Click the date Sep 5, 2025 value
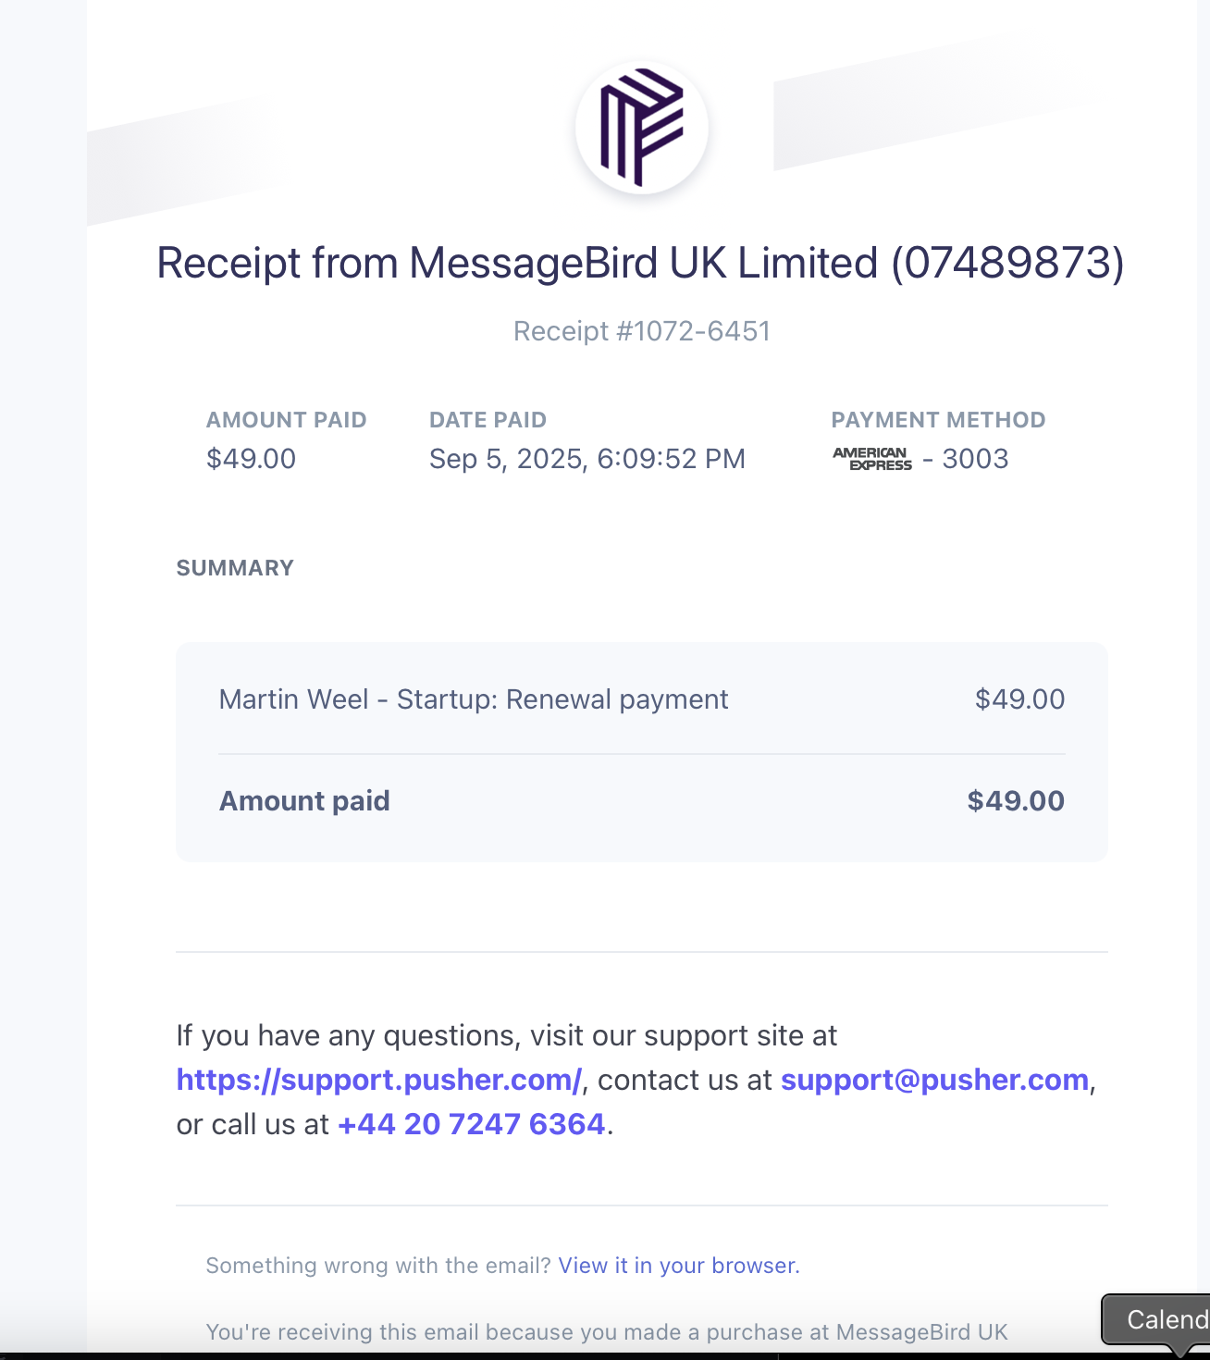The width and height of the screenshot is (1210, 1360). tap(586, 459)
